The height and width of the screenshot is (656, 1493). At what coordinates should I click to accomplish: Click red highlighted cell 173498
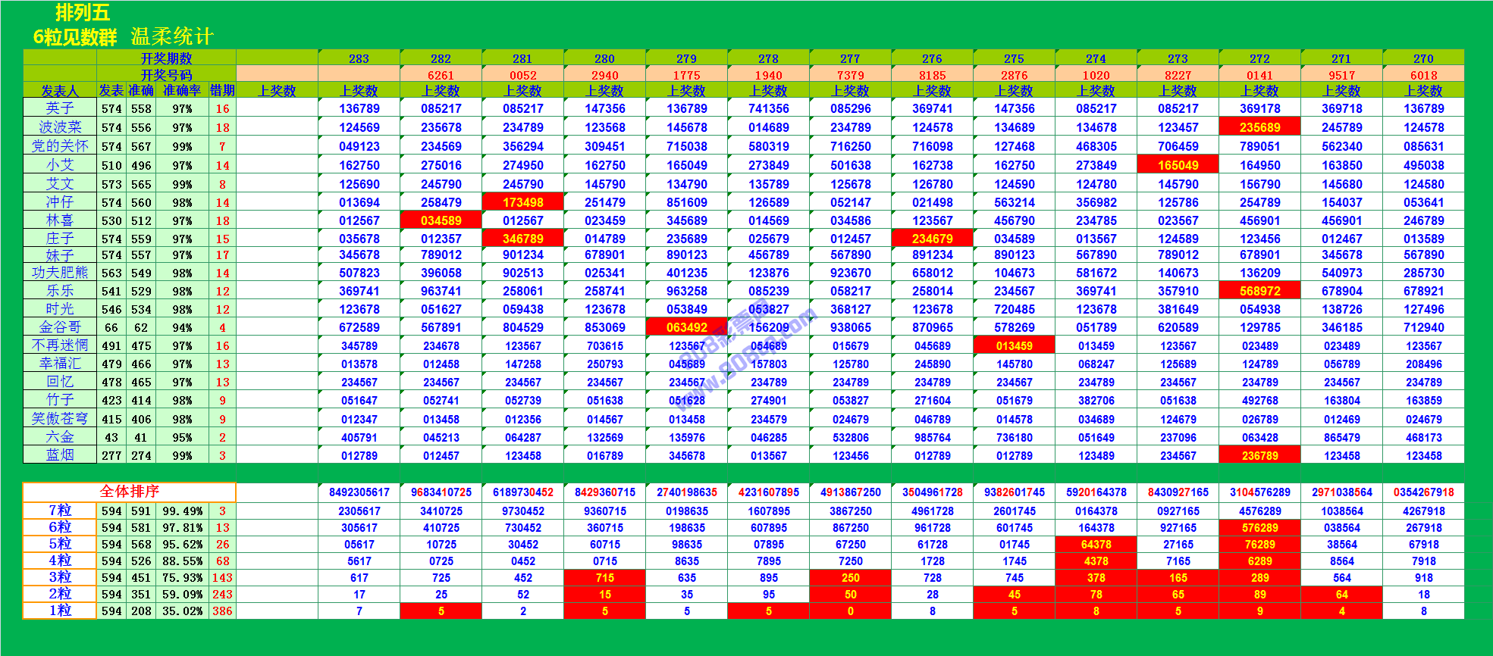(x=522, y=202)
